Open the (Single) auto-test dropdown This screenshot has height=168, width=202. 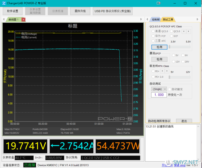click(x=159, y=89)
